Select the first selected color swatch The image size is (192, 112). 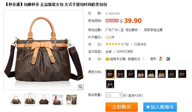coord(110,74)
